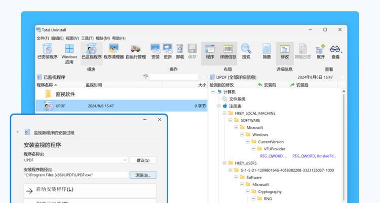Image resolution: width=380 pixels, height=203 pixels.
Task: Select the HKEY_LOCAL_MACHINE label
Action: tap(255, 113)
